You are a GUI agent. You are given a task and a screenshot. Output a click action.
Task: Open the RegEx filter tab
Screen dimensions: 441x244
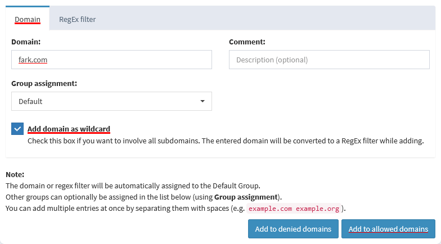(x=77, y=19)
